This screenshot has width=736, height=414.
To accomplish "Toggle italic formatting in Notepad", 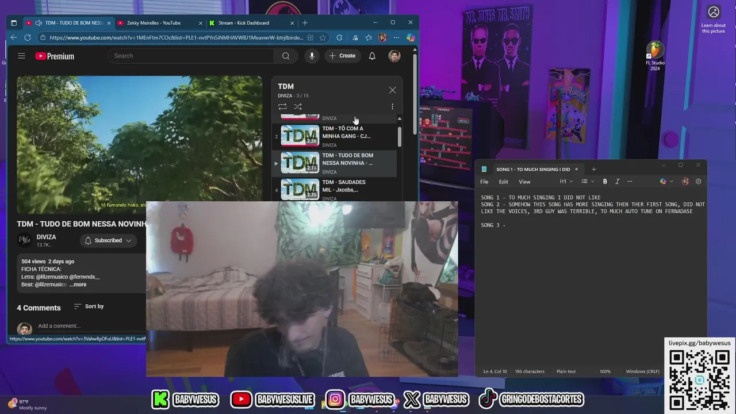I will coord(618,182).
